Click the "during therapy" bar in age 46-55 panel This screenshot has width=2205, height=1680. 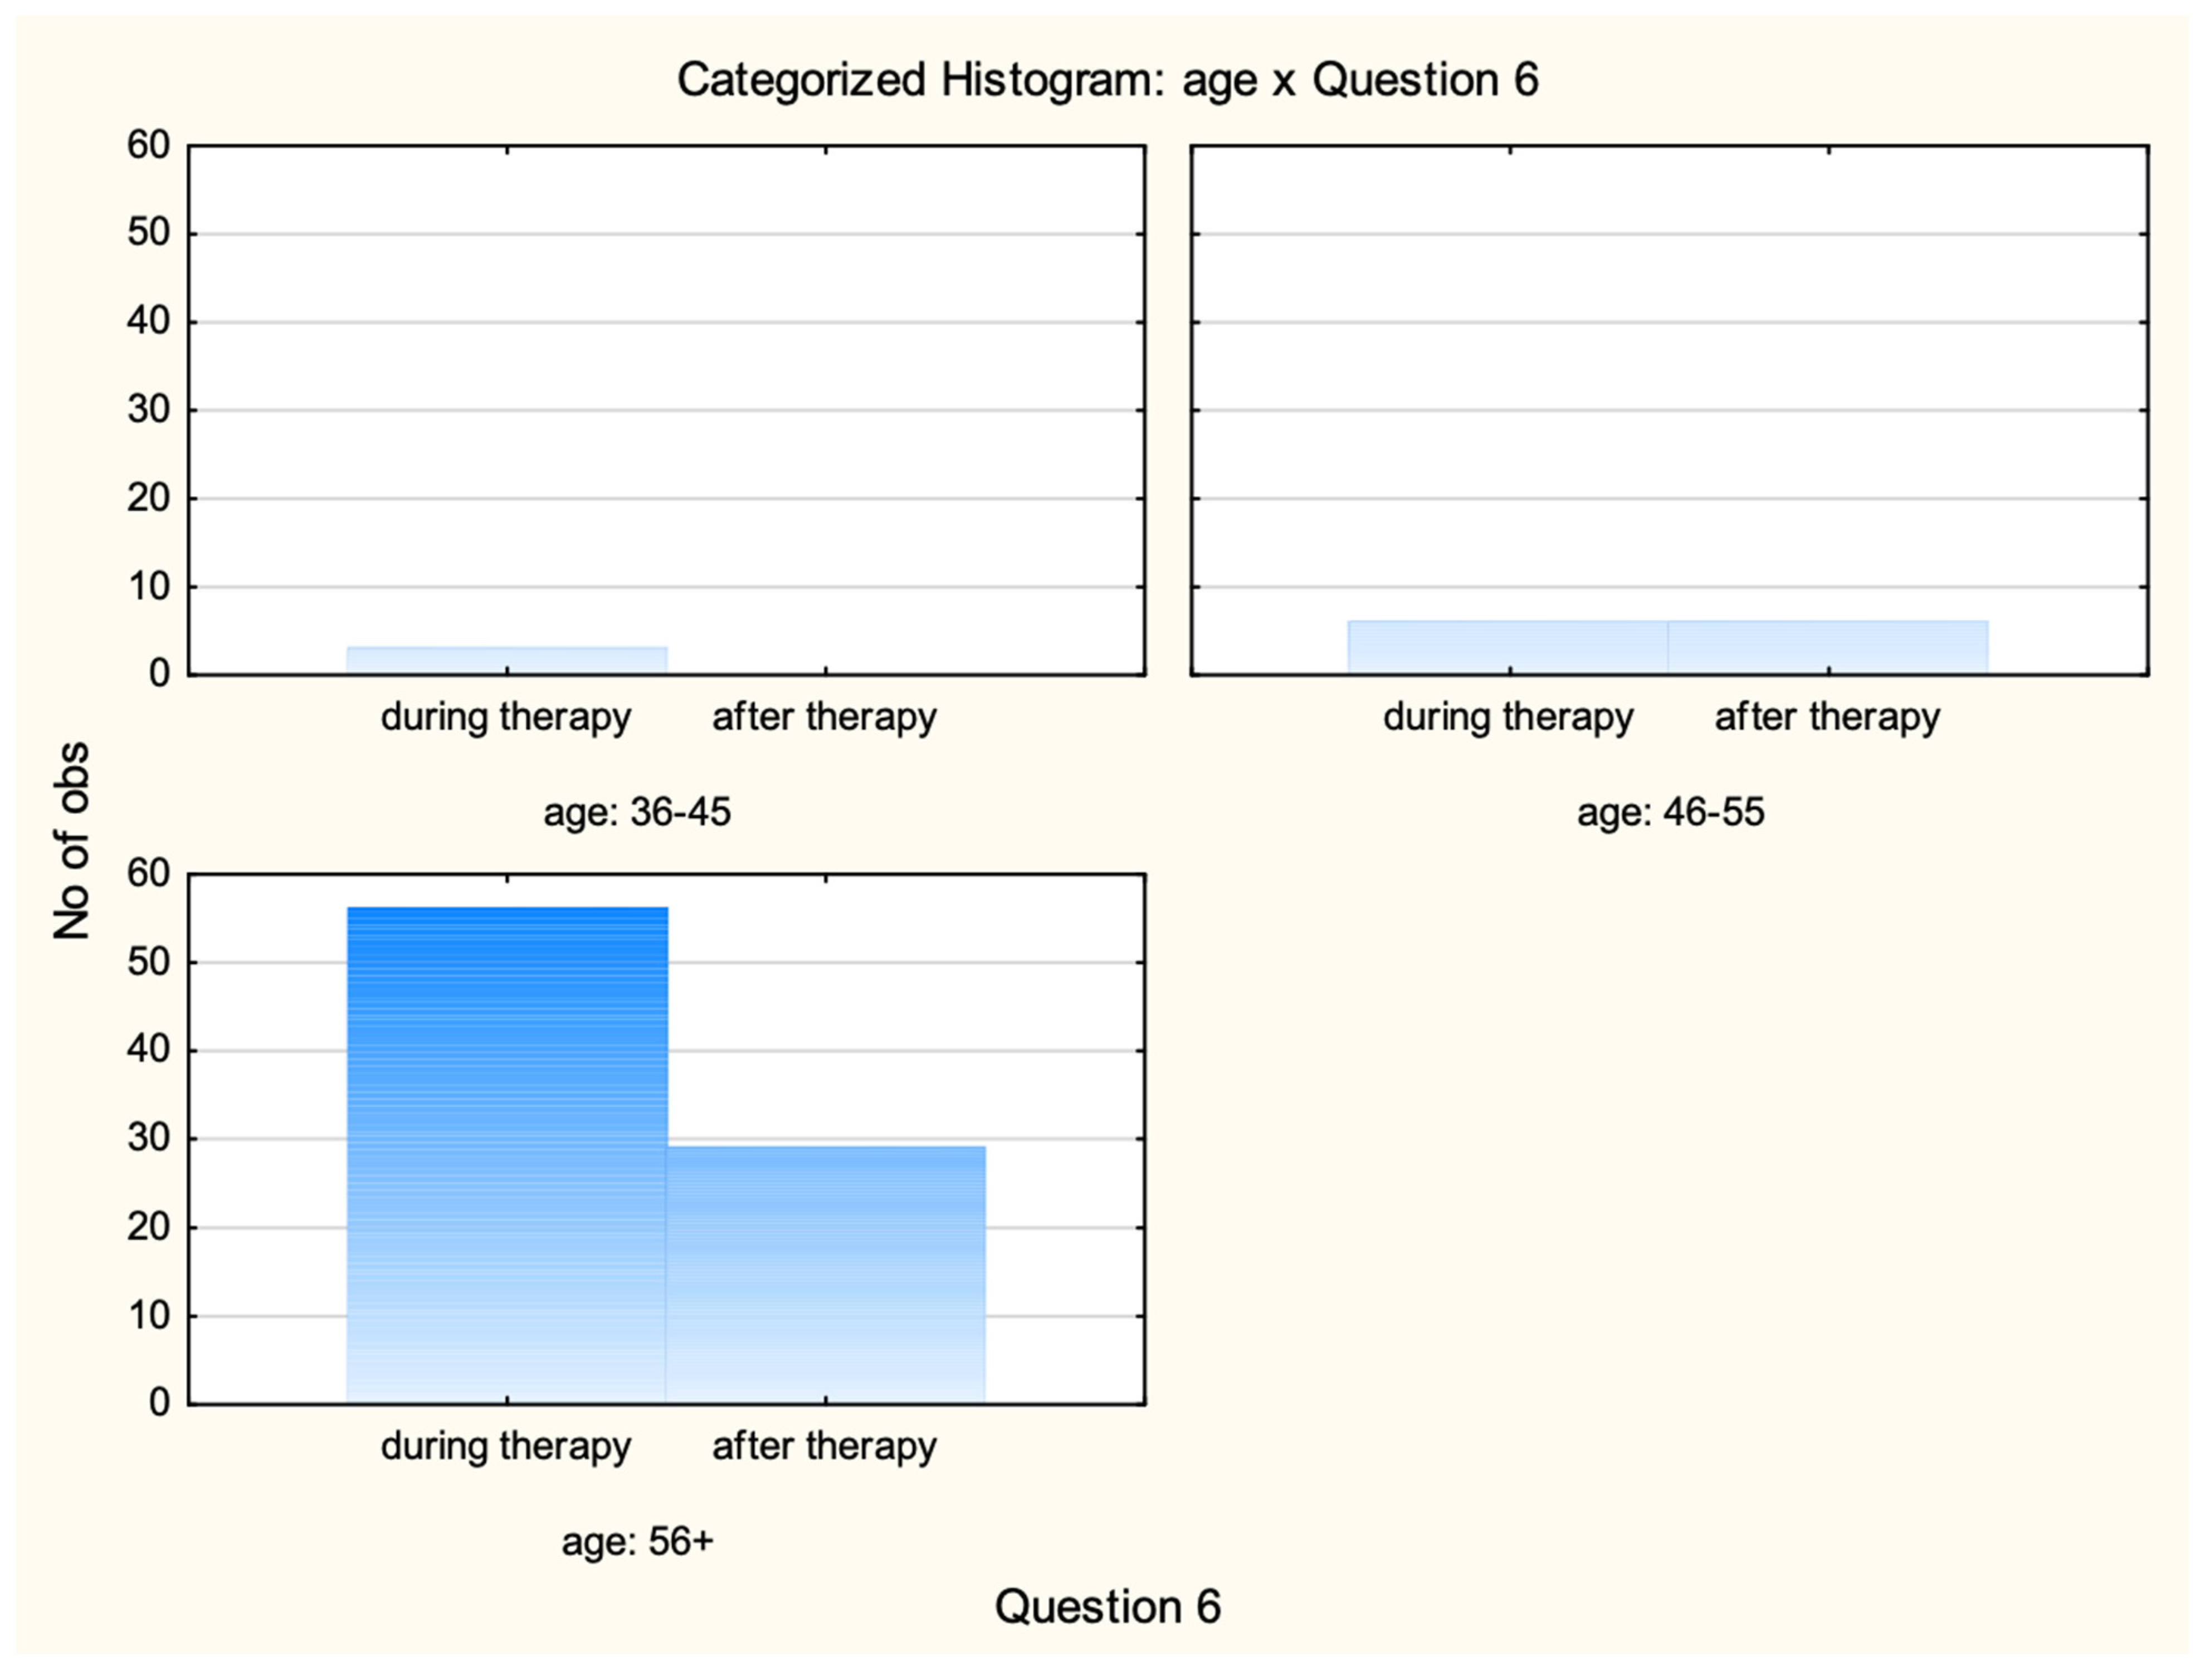pos(1508,647)
